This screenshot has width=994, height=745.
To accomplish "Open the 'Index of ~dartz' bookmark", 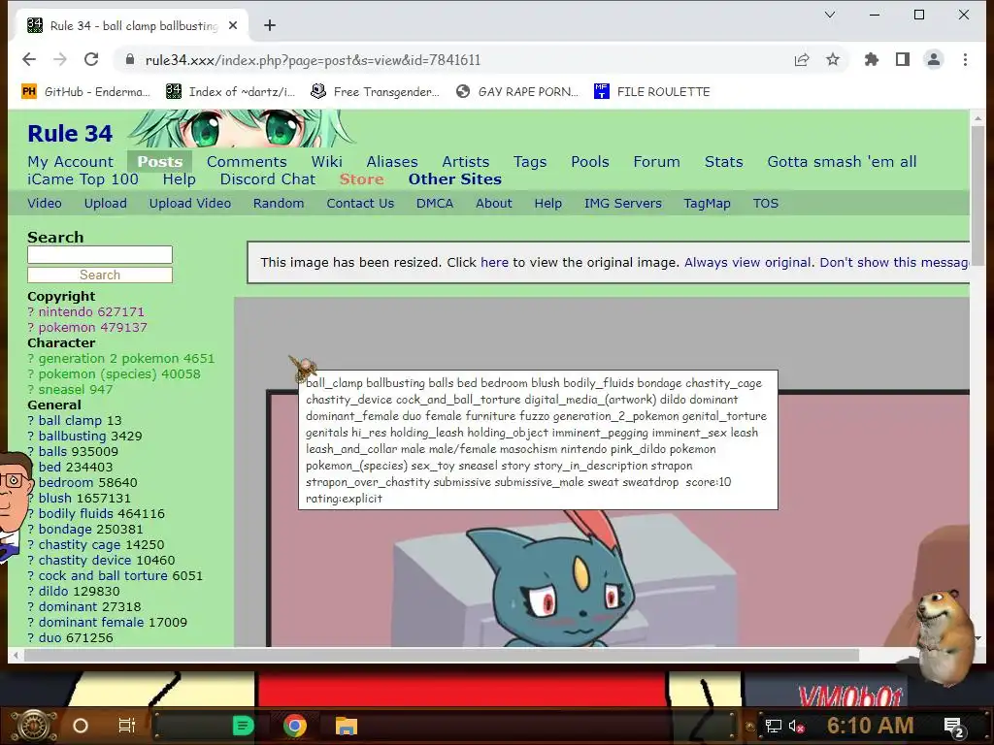I will pos(230,92).
